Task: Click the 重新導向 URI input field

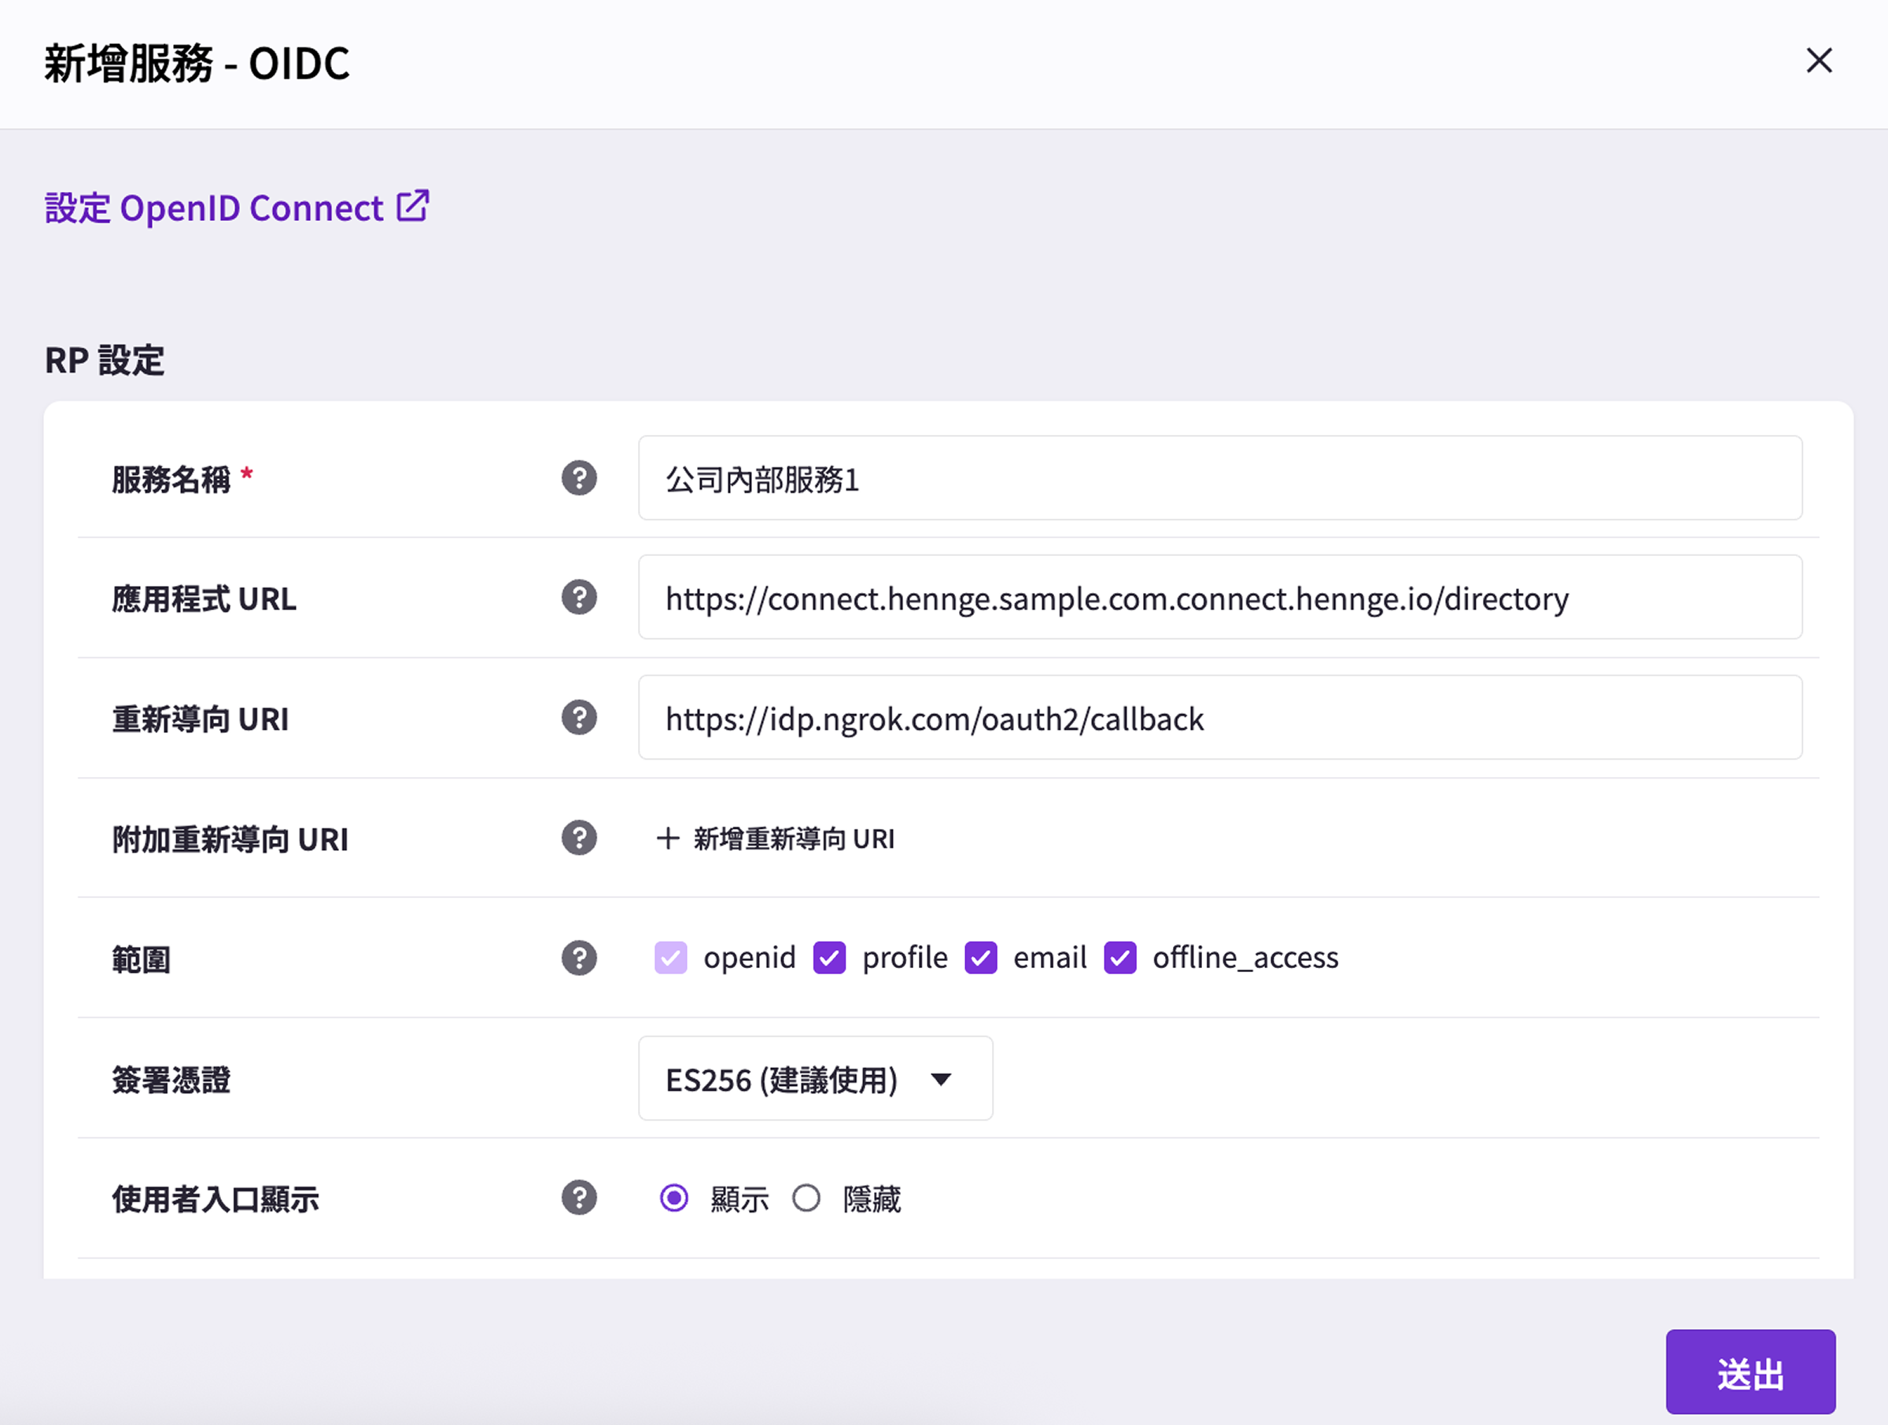Action: 1219,718
